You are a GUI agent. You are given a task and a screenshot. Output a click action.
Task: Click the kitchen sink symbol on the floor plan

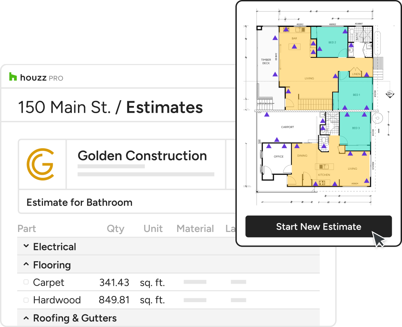coord(324,167)
